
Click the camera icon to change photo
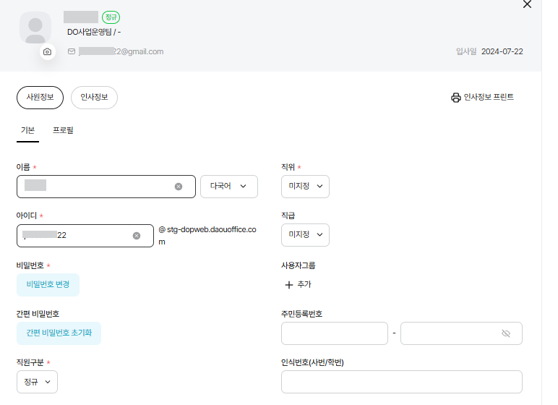click(47, 52)
